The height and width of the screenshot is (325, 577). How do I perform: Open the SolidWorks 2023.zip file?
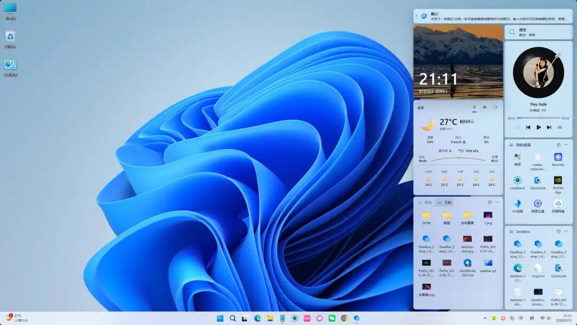467,263
